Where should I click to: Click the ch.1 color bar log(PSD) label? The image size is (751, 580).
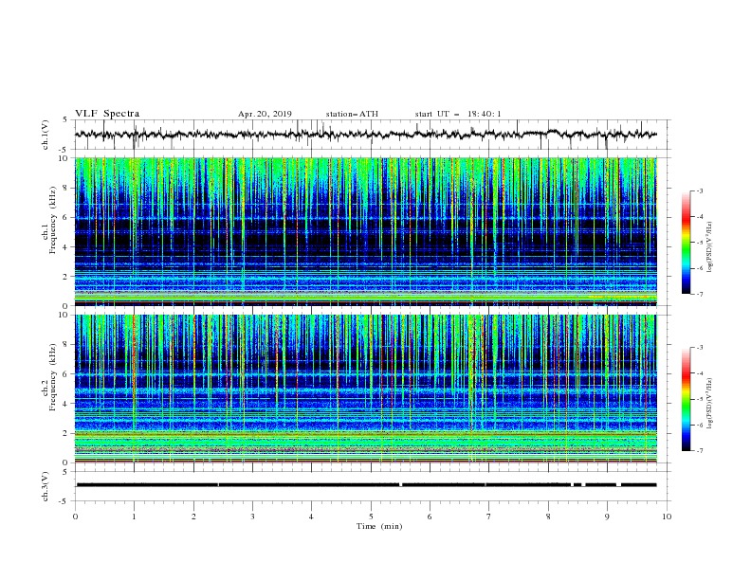[x=710, y=247]
